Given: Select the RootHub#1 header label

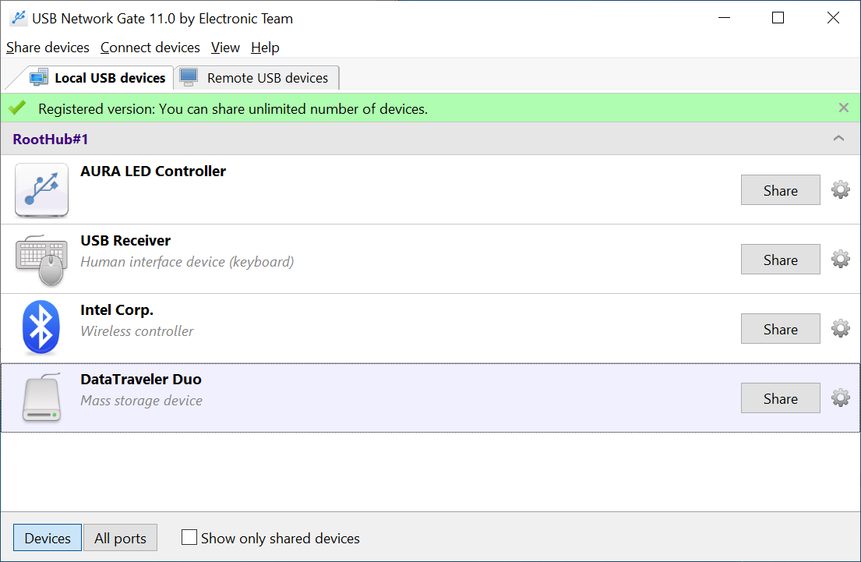Looking at the screenshot, I should (x=51, y=139).
